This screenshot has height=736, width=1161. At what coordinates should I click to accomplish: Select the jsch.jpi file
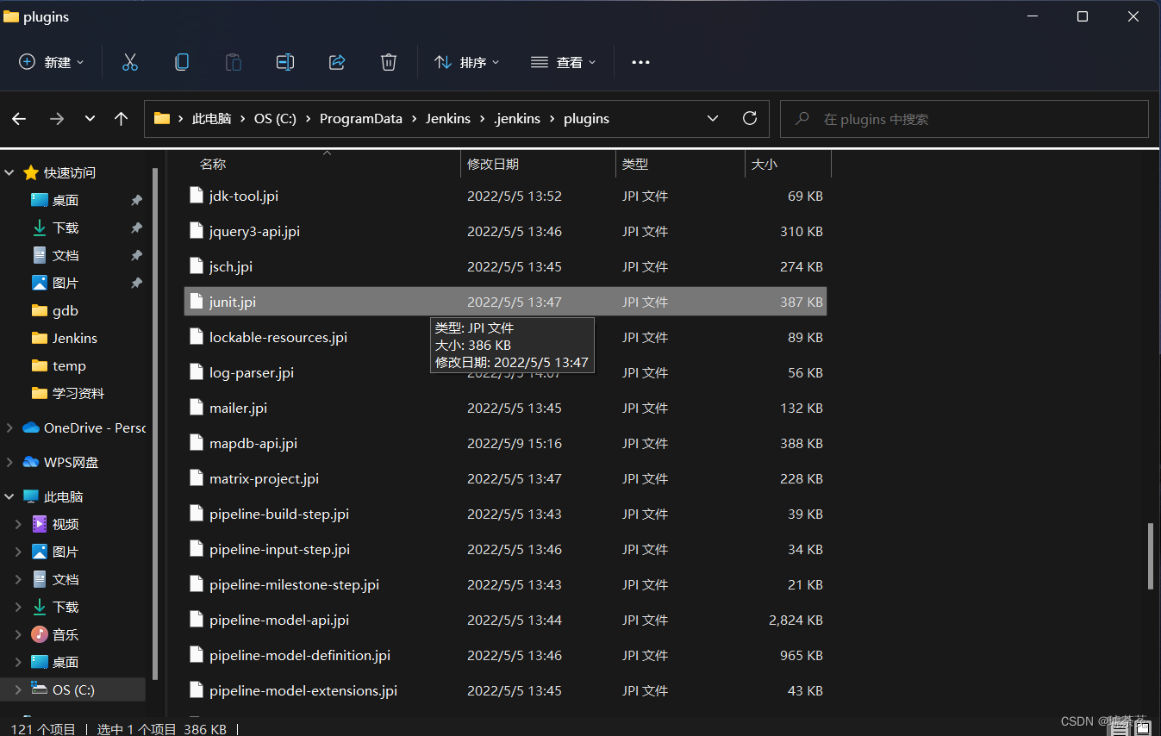(506, 266)
